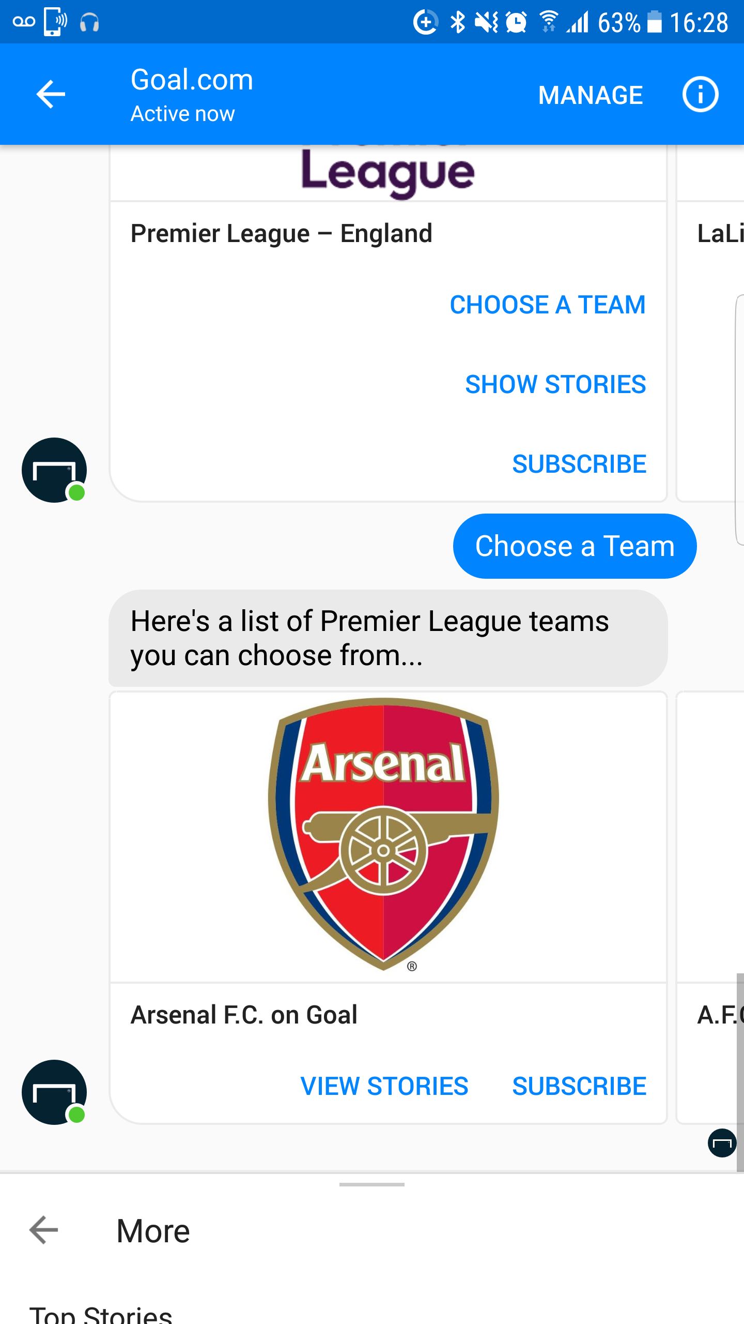
Task: Tap the Goal.com avatar next to Premier League card
Action: point(54,470)
